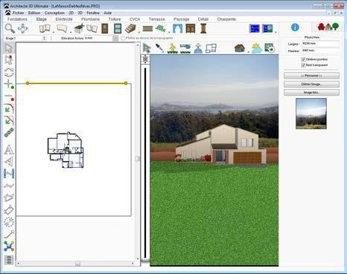The width and height of the screenshot is (347, 274).
Task: Click the Hauteur input field
Action: [x=320, y=50]
